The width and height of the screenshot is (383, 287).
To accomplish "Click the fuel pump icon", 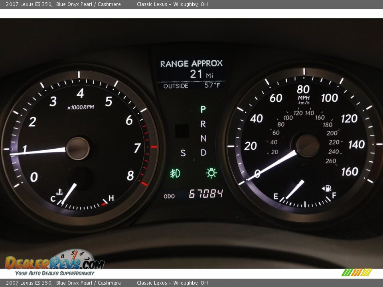I will [x=327, y=188].
